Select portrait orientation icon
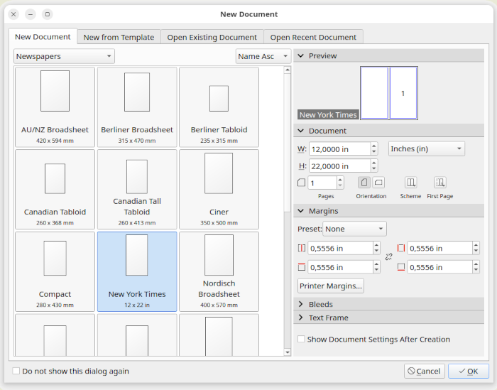The width and height of the screenshot is (497, 390). point(364,183)
